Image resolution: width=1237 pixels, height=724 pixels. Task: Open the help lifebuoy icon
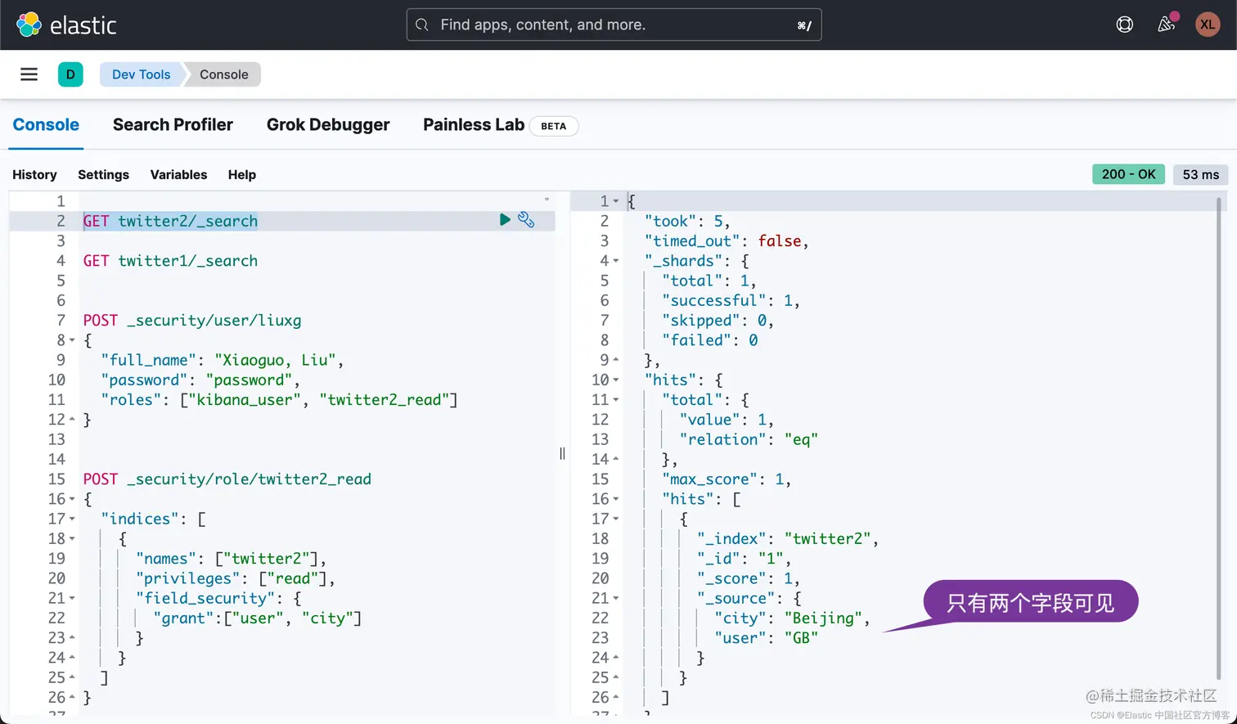[x=1125, y=25]
